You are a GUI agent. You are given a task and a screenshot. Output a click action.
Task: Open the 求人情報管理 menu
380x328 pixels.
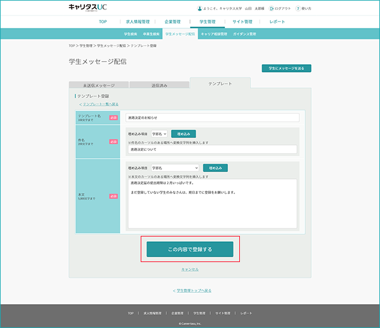pos(138,22)
